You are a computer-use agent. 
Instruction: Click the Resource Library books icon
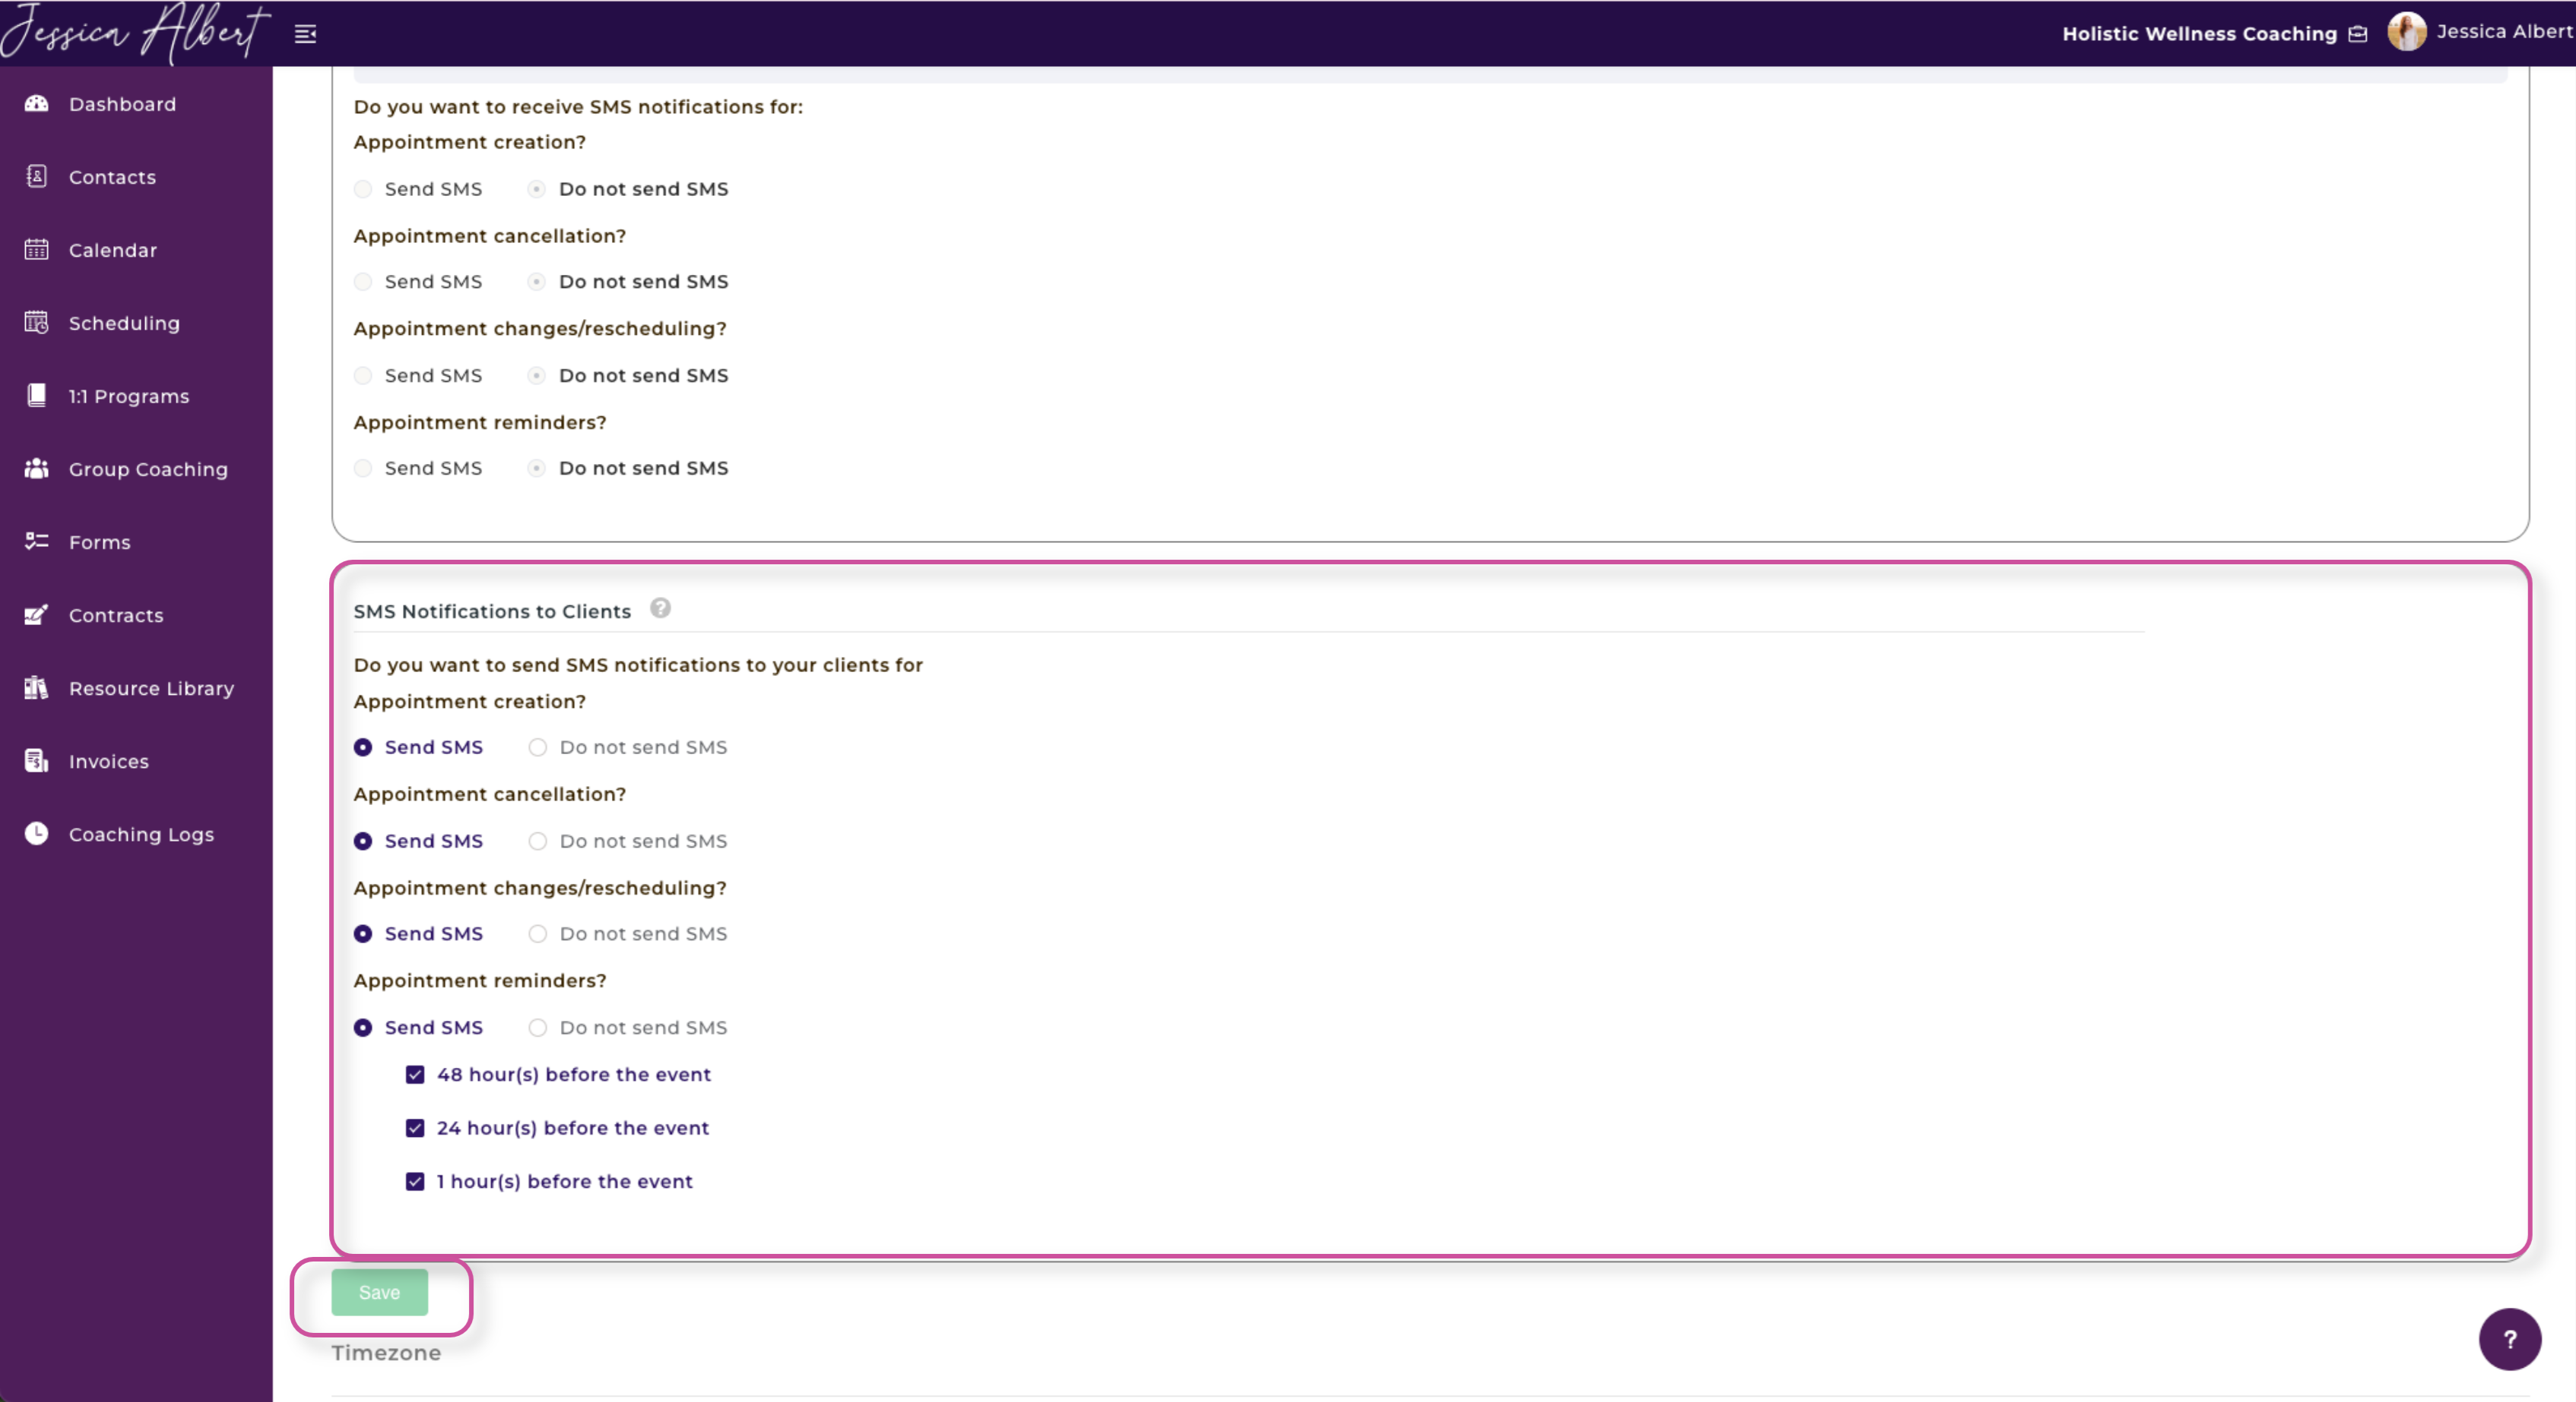click(x=36, y=687)
